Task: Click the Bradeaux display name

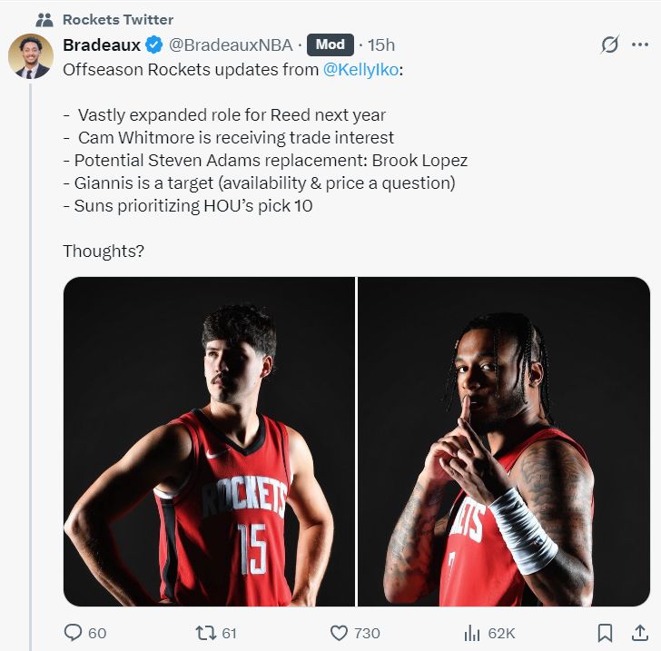Action: point(102,44)
